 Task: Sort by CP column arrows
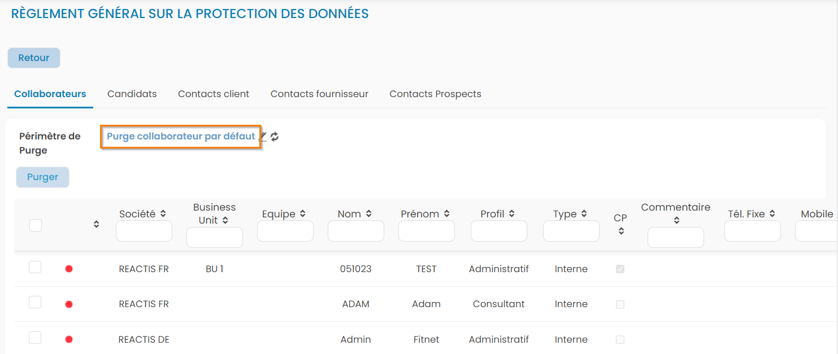point(621,231)
